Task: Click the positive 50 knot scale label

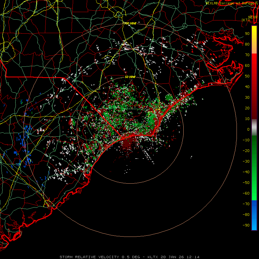Action: click(247, 76)
